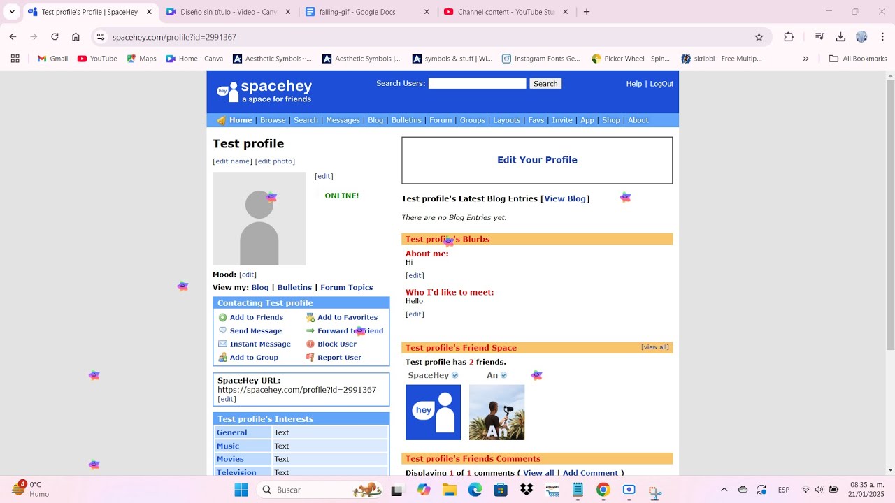The width and height of the screenshot is (895, 503).
Task: Open Microsoft Edge from the taskbar
Action: click(x=475, y=490)
